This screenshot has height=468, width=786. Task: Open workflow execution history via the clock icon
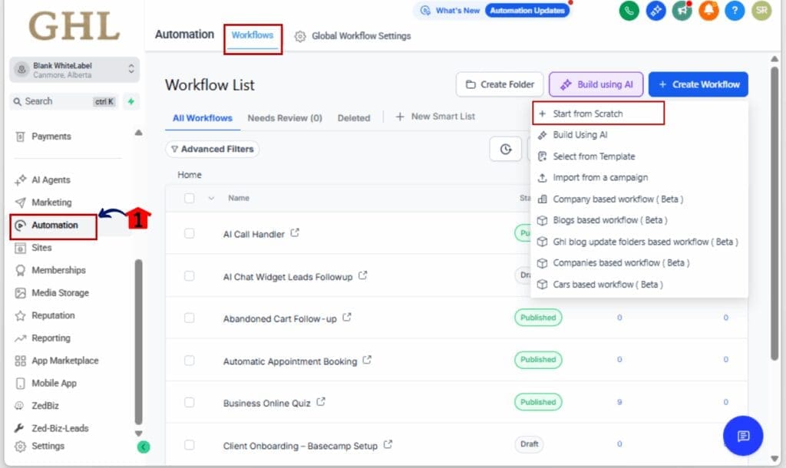(505, 150)
